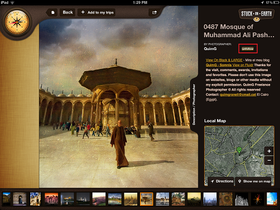Select the highlighted mosque courtyard thumbnail
The image size is (280, 210).
point(146,199)
